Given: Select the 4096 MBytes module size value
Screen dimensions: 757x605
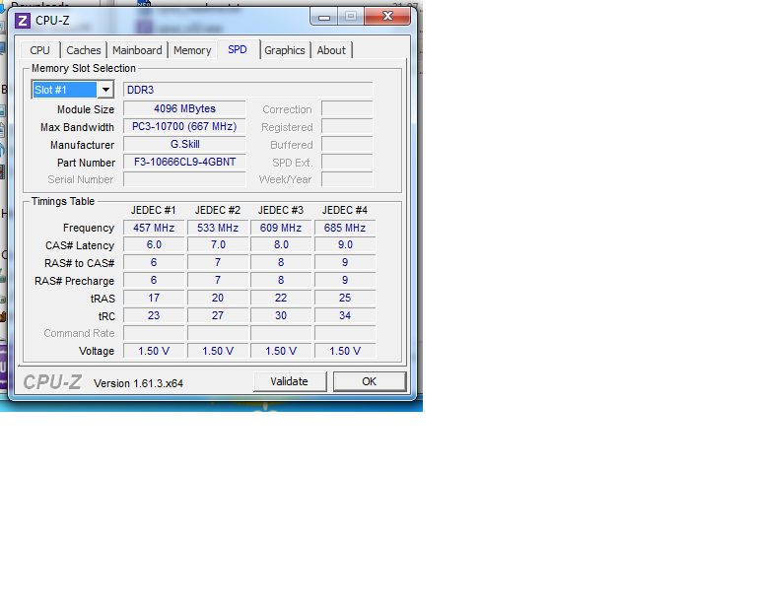Looking at the screenshot, I should (x=184, y=108).
